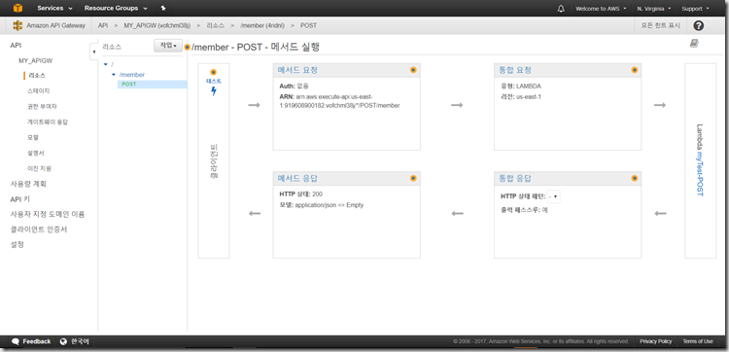This screenshot has height=352, width=729.
Task: Click the 통합 요청 hint dot
Action: 635,70
